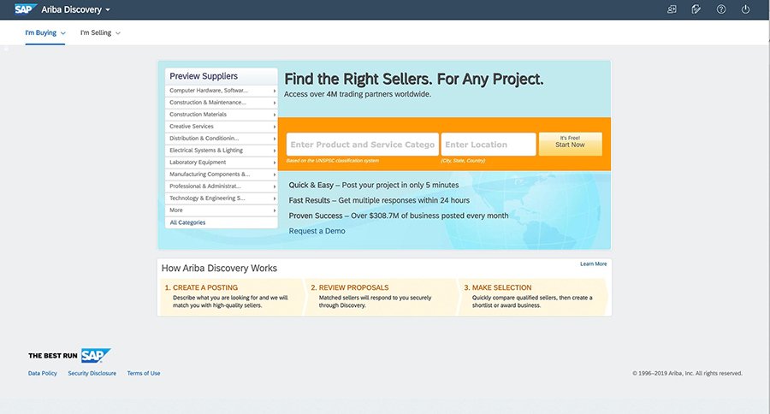Expand Professional & Administrative category

[222, 186]
